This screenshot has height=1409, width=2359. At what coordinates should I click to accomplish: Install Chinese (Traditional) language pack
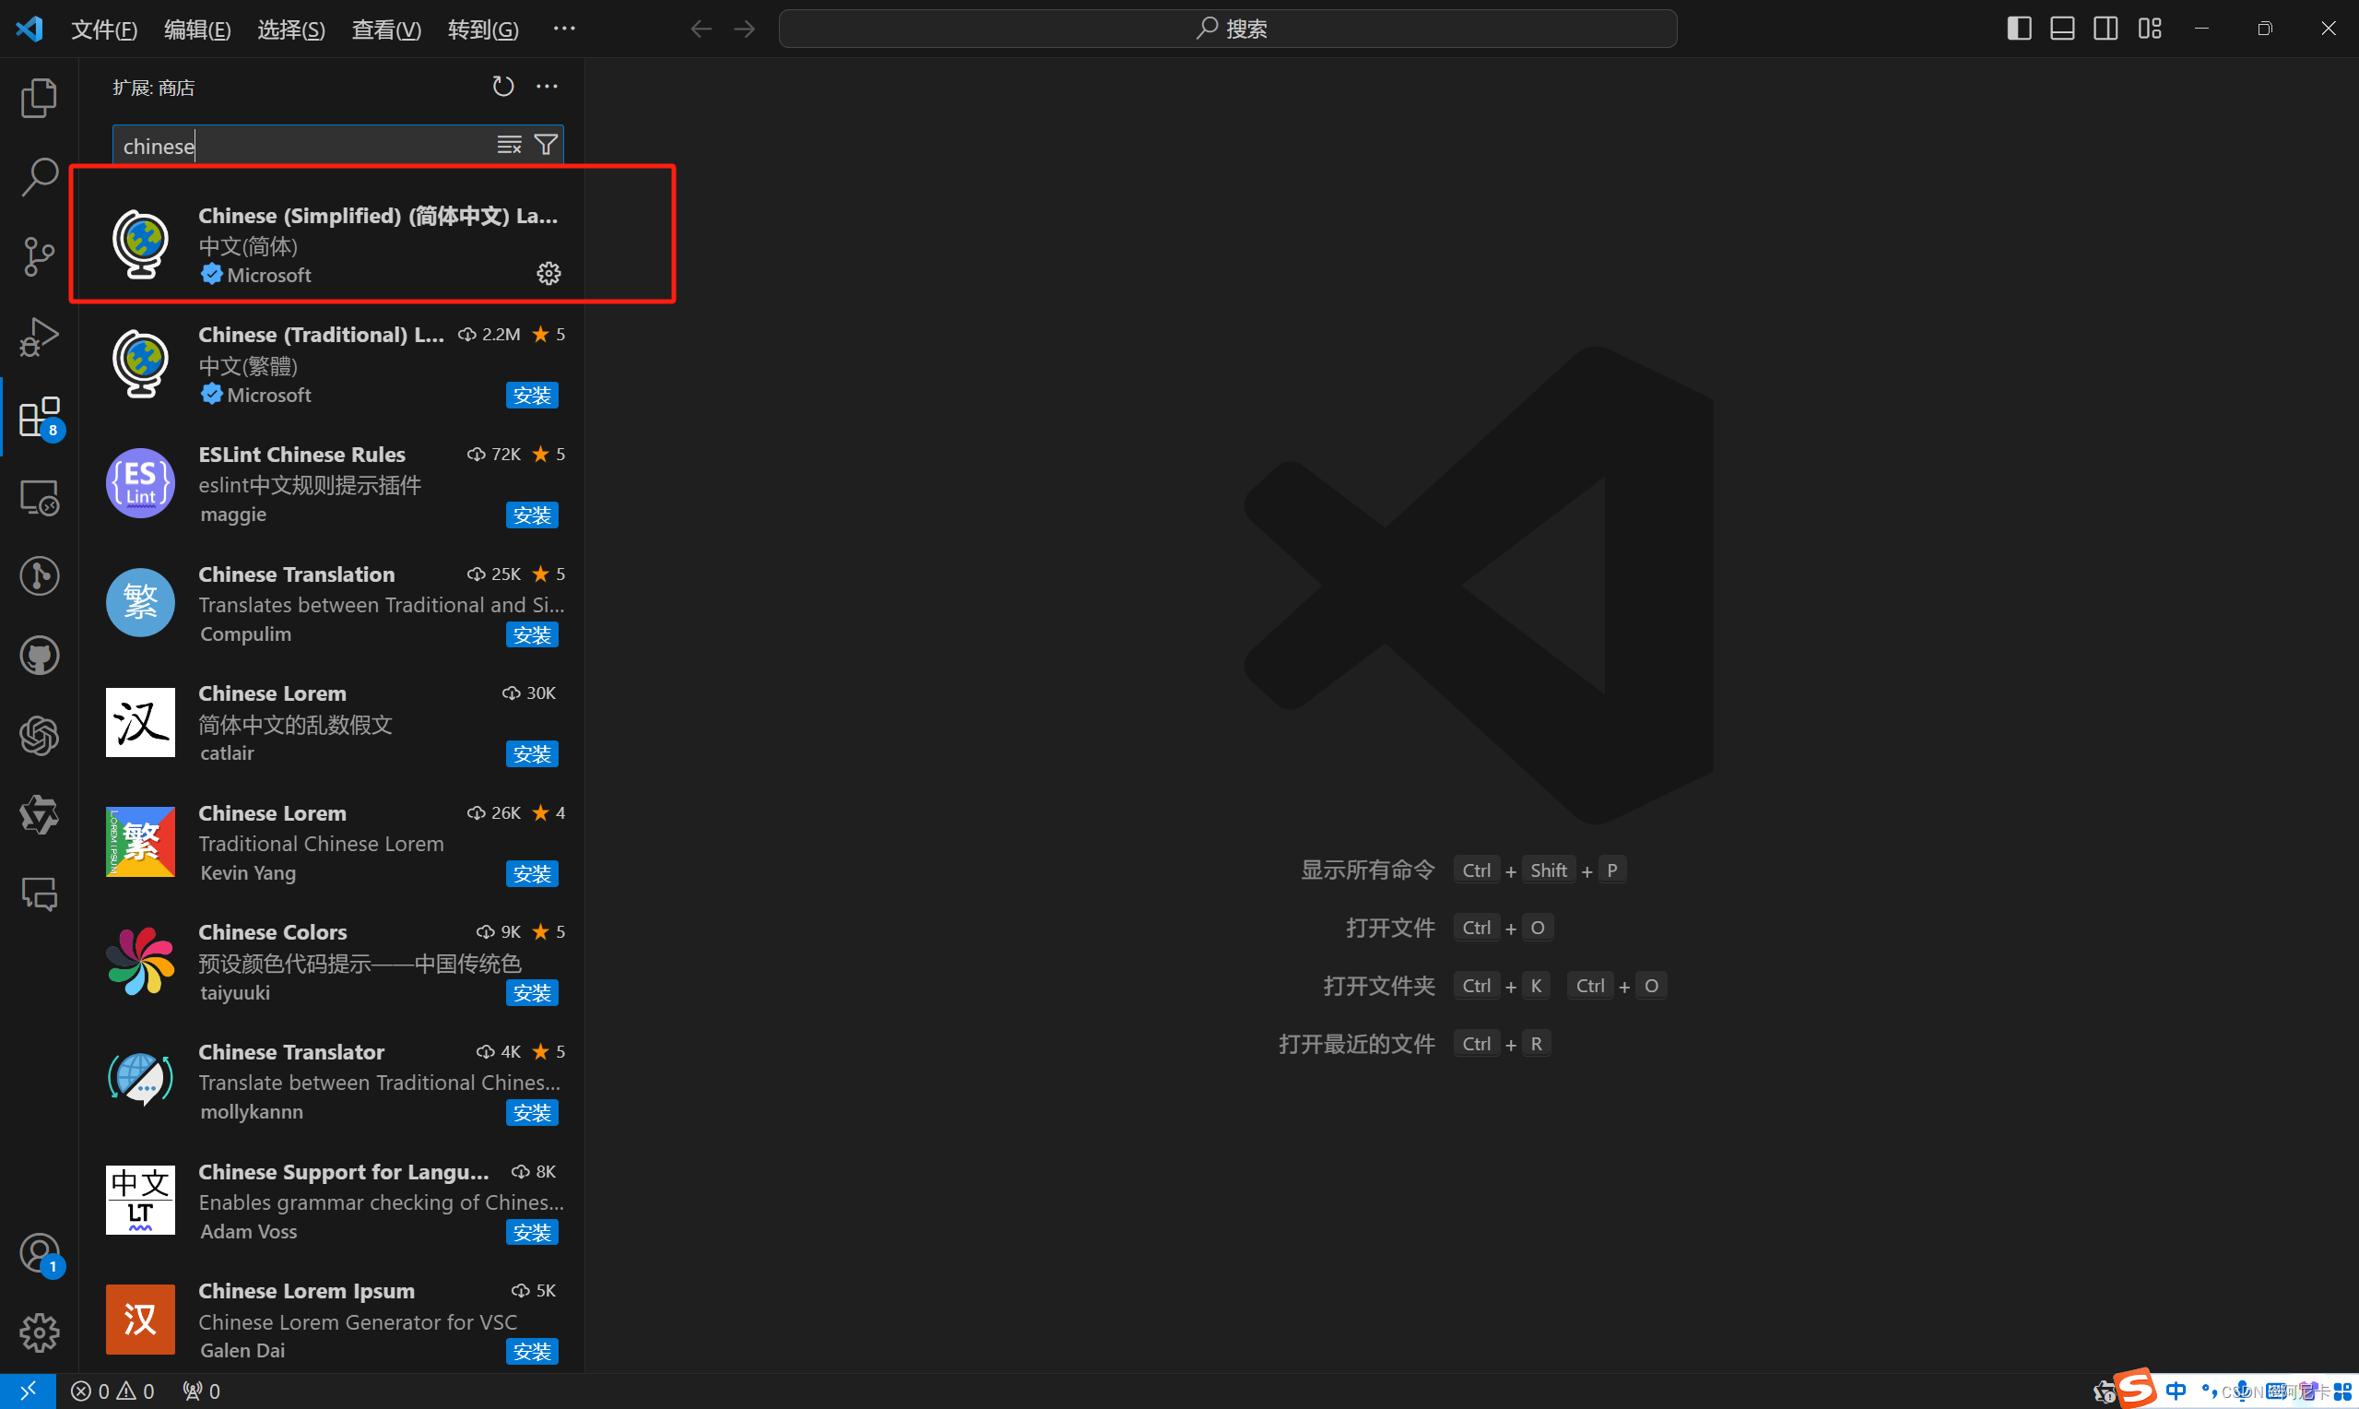[x=532, y=395]
